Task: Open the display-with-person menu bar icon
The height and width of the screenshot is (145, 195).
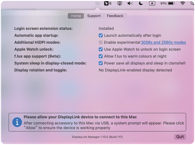Action: click(x=120, y=3)
